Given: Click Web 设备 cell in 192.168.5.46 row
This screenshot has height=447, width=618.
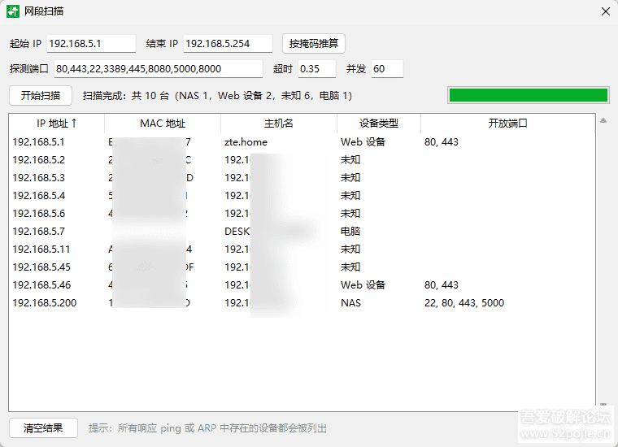Looking at the screenshot, I should click(x=363, y=284).
